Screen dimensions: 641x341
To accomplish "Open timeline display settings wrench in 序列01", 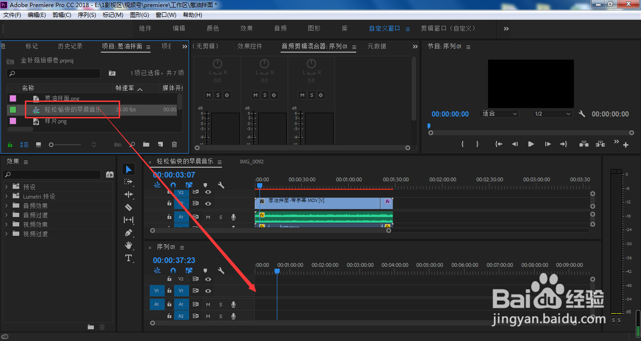I will point(221,271).
